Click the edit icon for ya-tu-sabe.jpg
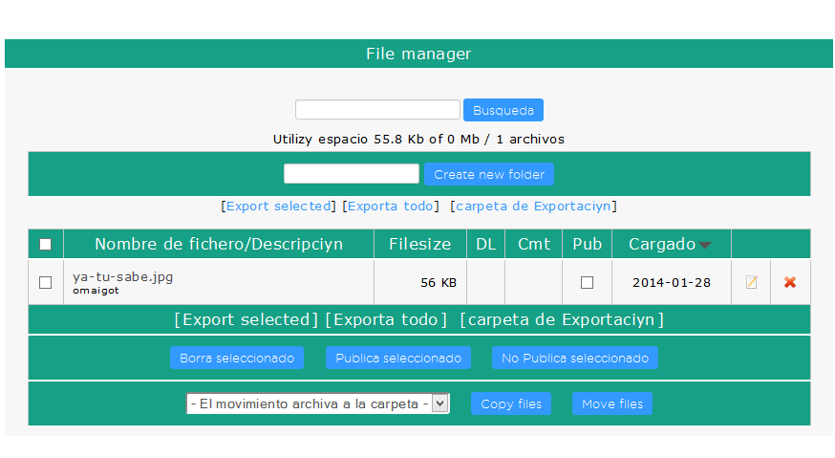The height and width of the screenshot is (458, 835). tap(752, 282)
